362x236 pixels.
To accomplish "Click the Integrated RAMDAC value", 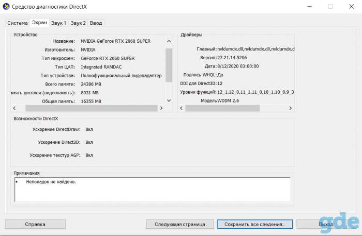I will pos(101,67).
